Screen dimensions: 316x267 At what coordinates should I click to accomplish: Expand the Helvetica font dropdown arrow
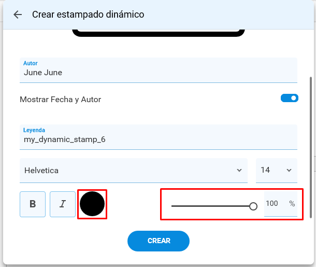[239, 170]
